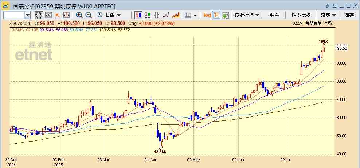Toggle the highlighted data legend display icon
Screen dimensions: 360x168
[216, 15]
